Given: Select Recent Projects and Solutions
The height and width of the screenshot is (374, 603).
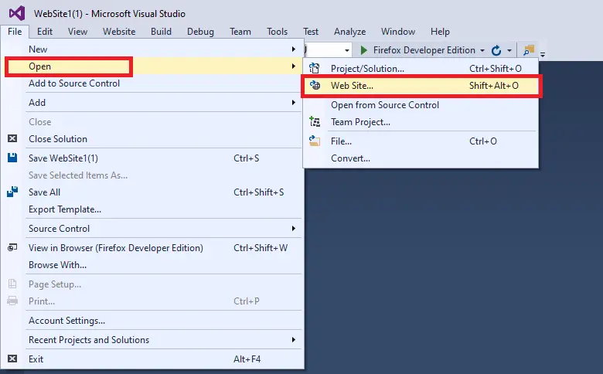Looking at the screenshot, I should pyautogui.click(x=152, y=339).
